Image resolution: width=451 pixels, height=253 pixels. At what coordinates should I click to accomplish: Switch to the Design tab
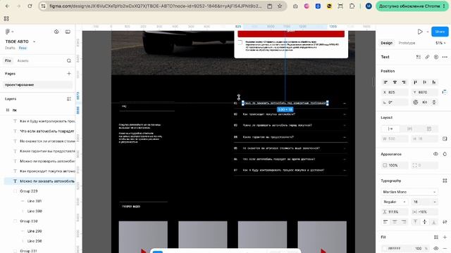(386, 43)
